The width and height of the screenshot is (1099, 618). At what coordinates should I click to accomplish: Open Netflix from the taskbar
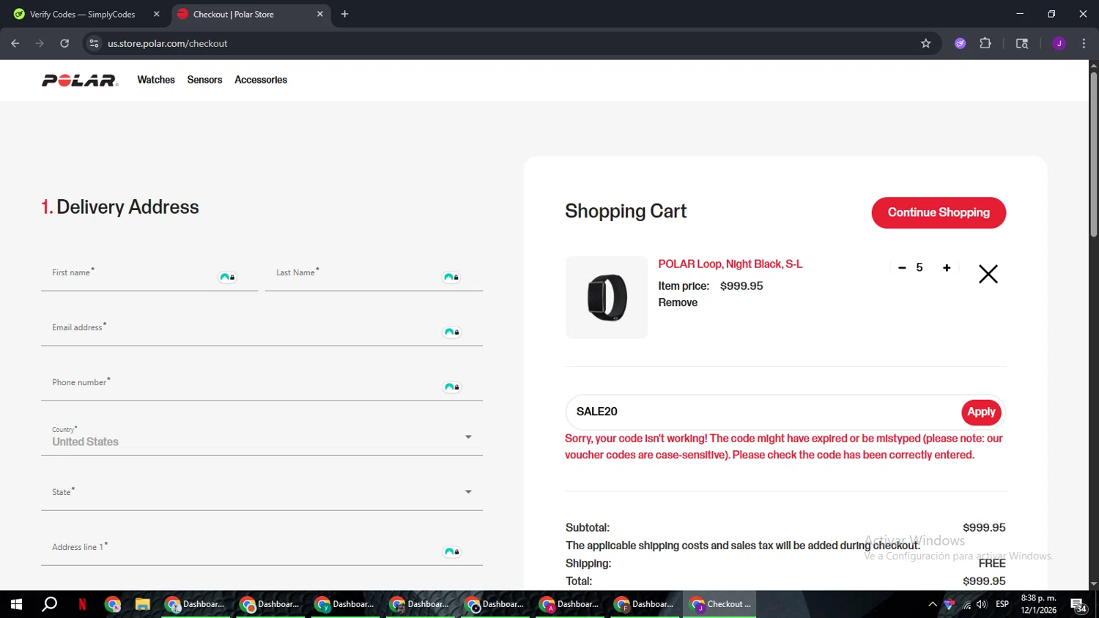tap(82, 604)
